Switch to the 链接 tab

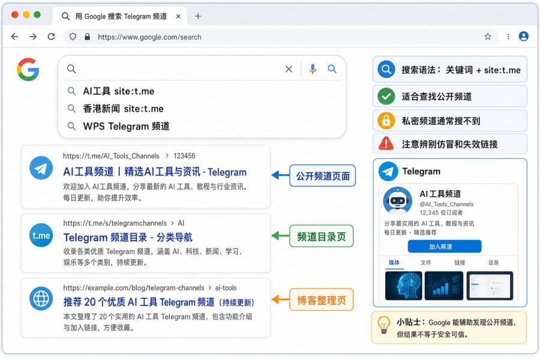460,263
